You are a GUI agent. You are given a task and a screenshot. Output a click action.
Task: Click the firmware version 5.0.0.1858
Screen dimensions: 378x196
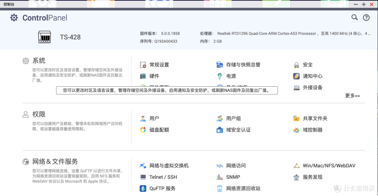pyautogui.click(x=170, y=34)
